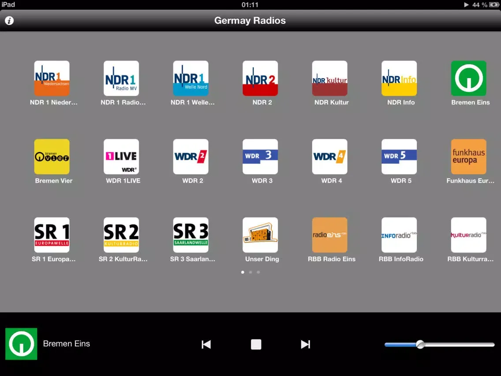Select the NDR Info station icon
The image size is (501, 376).
399,79
